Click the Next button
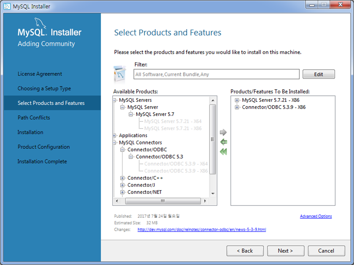Viewport: 354px width, 265px height. coord(286,251)
